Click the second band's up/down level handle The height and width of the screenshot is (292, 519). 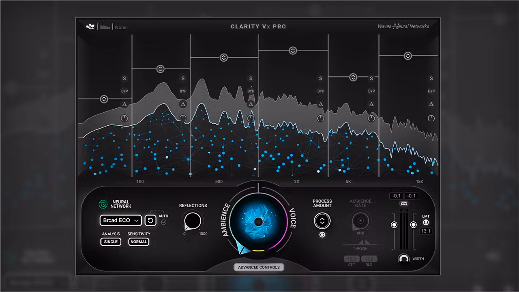pos(161,69)
